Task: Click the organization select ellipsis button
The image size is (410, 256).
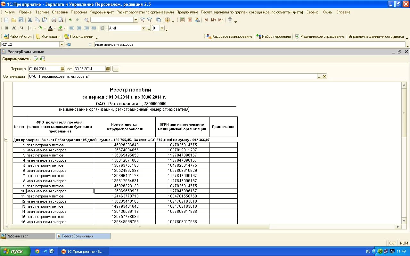Action: click(320, 76)
